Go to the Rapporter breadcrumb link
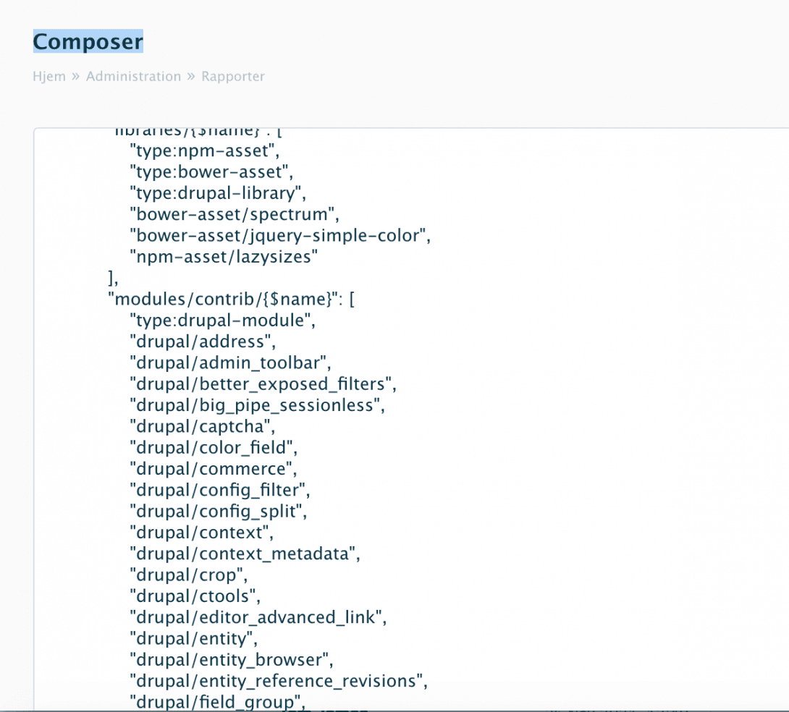789x712 pixels. [x=232, y=77]
